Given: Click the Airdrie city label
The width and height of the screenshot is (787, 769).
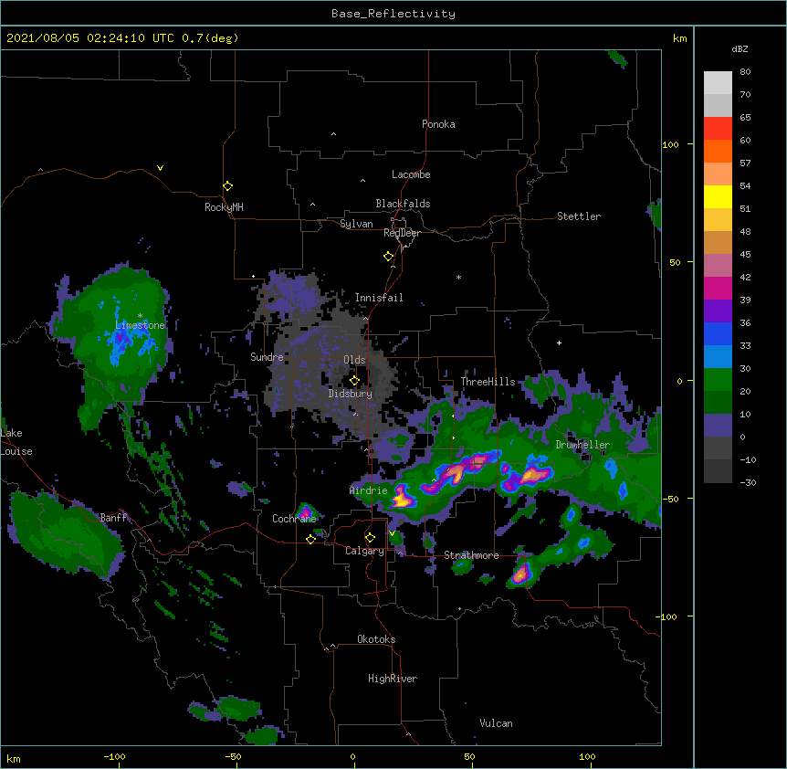Looking at the screenshot, I should click(x=369, y=490).
